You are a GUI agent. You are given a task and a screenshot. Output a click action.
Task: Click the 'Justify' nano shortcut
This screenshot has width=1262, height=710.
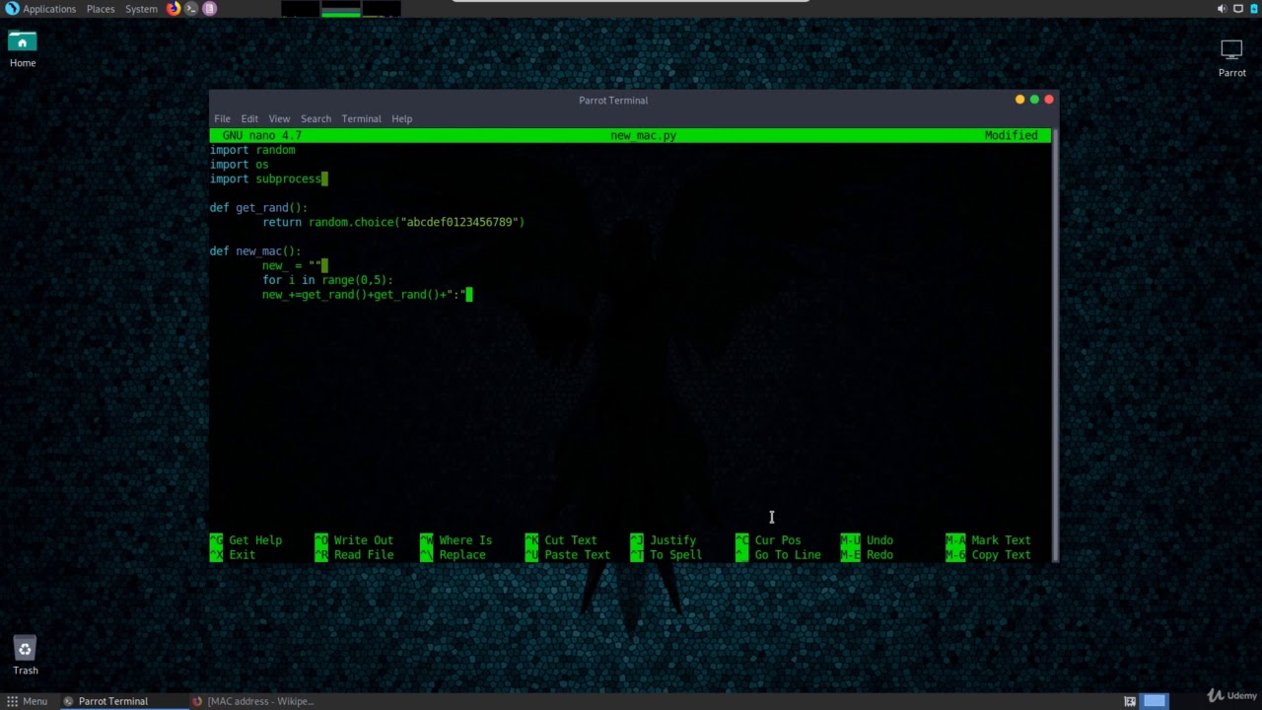[x=663, y=540]
